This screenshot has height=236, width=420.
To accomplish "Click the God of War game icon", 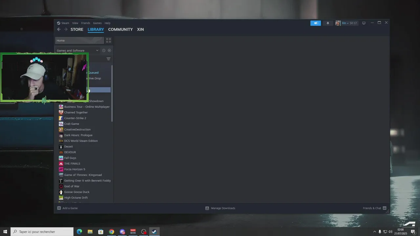I will pos(61,186).
